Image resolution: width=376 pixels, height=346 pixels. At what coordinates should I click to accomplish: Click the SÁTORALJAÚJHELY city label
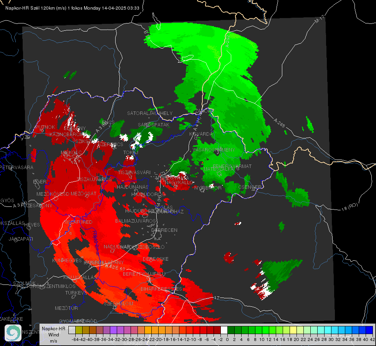point(150,113)
